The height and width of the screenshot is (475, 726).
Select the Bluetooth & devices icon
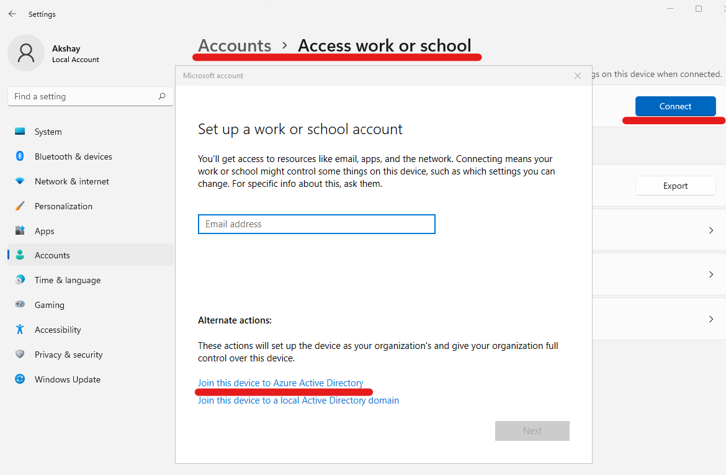click(x=19, y=156)
